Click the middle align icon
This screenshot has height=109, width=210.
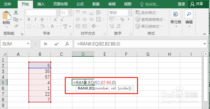coord(85,13)
